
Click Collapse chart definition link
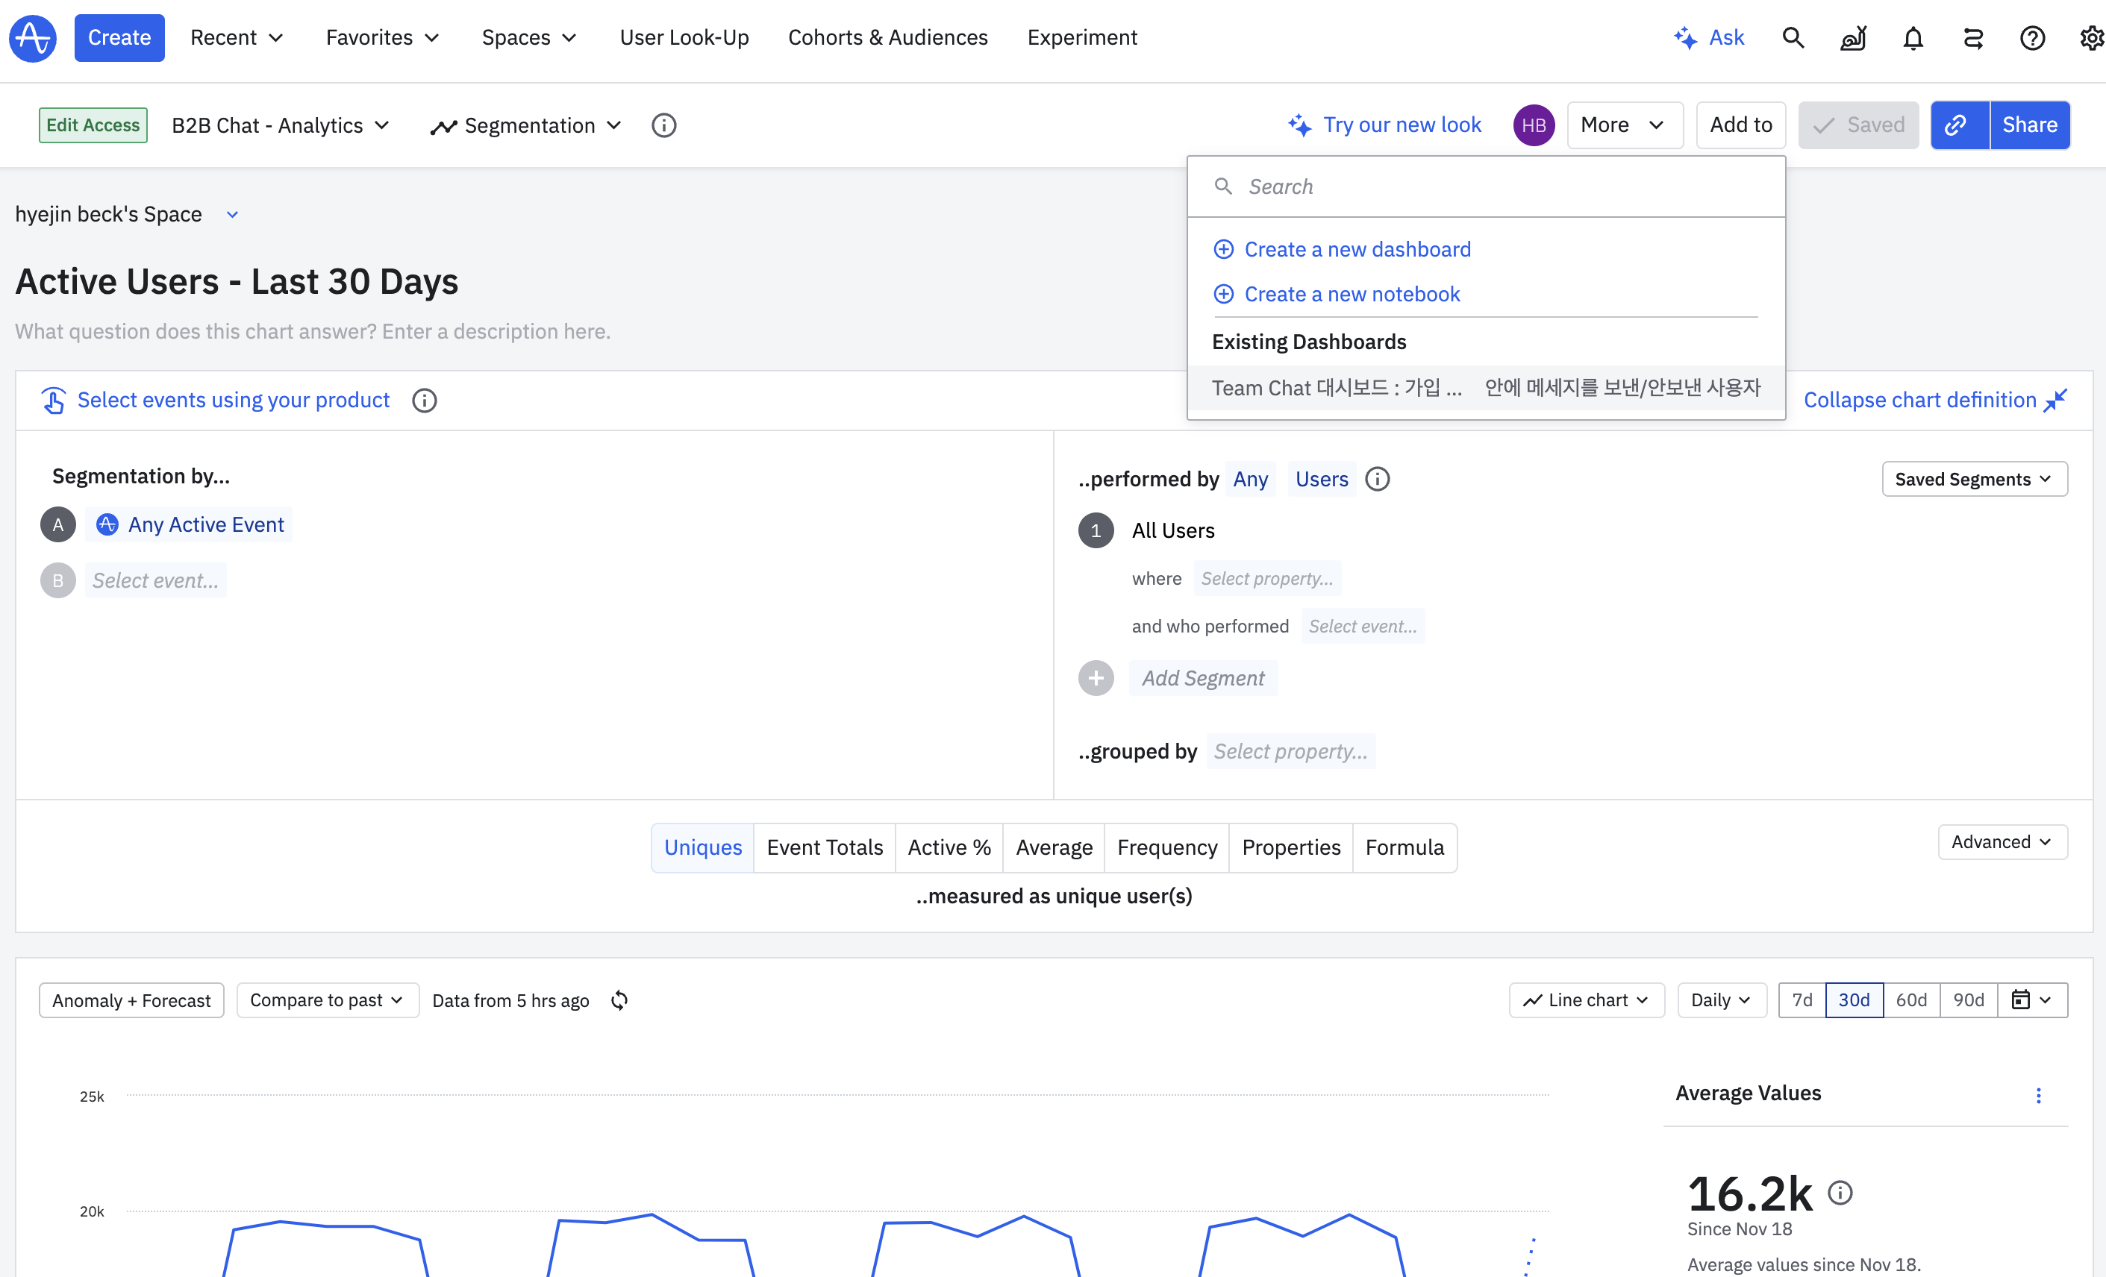(1919, 400)
